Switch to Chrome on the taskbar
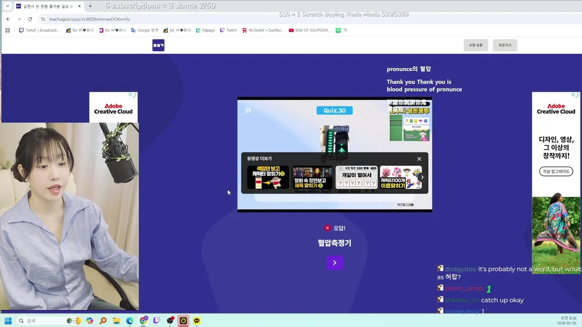 click(143, 321)
